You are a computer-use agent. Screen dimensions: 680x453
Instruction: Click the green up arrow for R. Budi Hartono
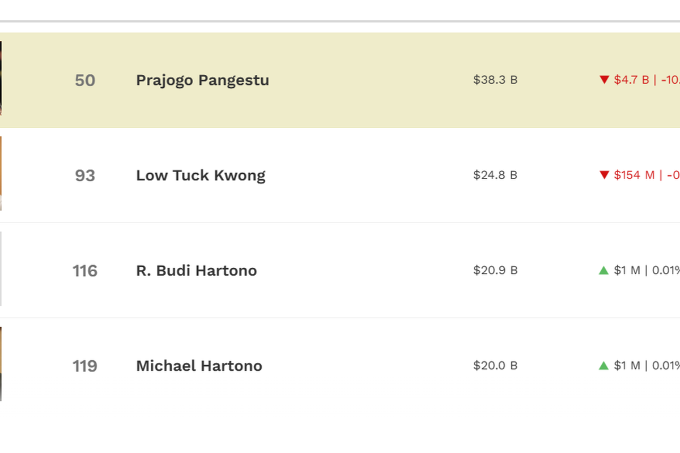[603, 270]
